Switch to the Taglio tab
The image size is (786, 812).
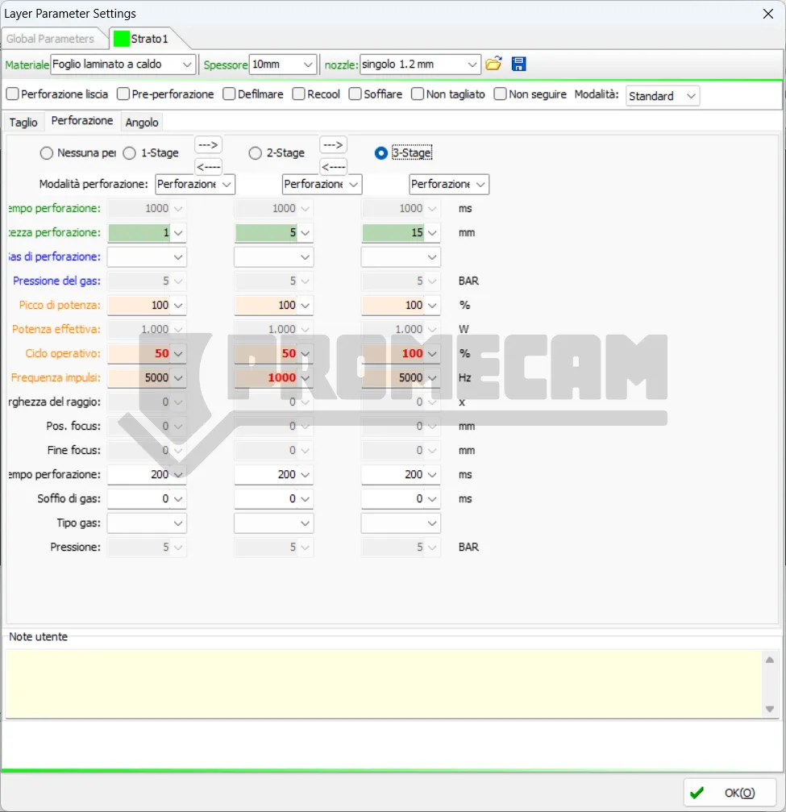(x=23, y=123)
